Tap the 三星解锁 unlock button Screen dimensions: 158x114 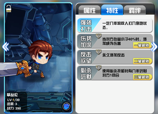pyautogui.click(x=142, y=77)
